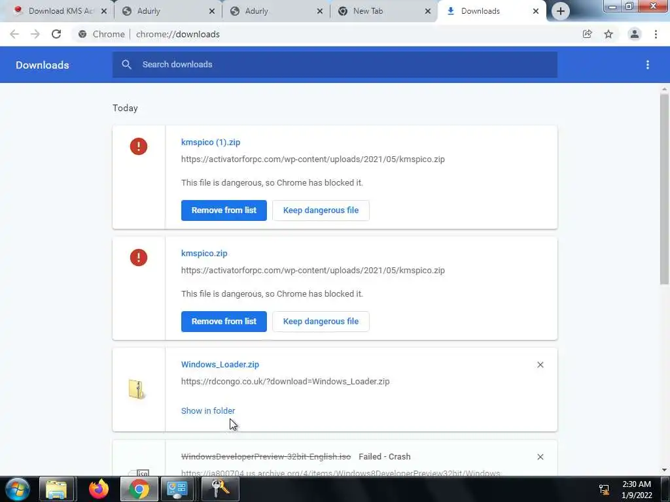Go back using the browser back arrow
670x502 pixels.
click(14, 34)
